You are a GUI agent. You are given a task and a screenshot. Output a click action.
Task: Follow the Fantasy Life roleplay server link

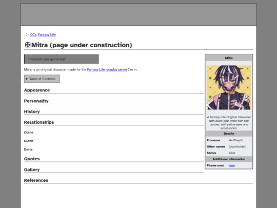point(107,69)
